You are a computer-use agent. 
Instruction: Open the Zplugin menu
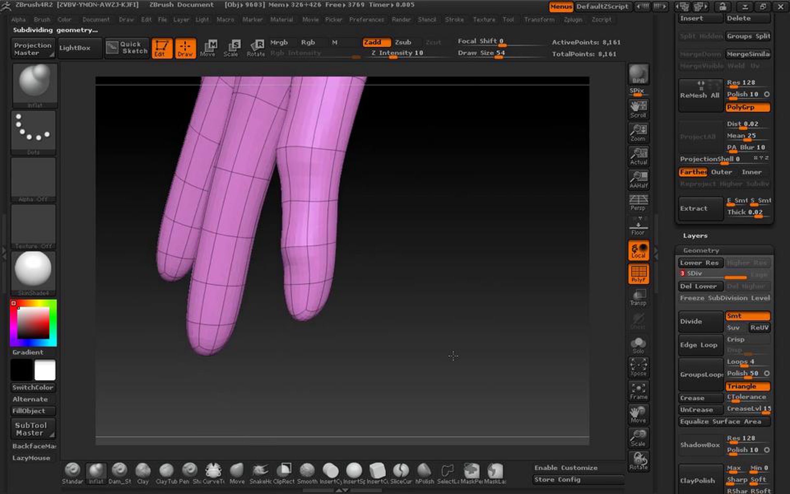[x=573, y=20]
